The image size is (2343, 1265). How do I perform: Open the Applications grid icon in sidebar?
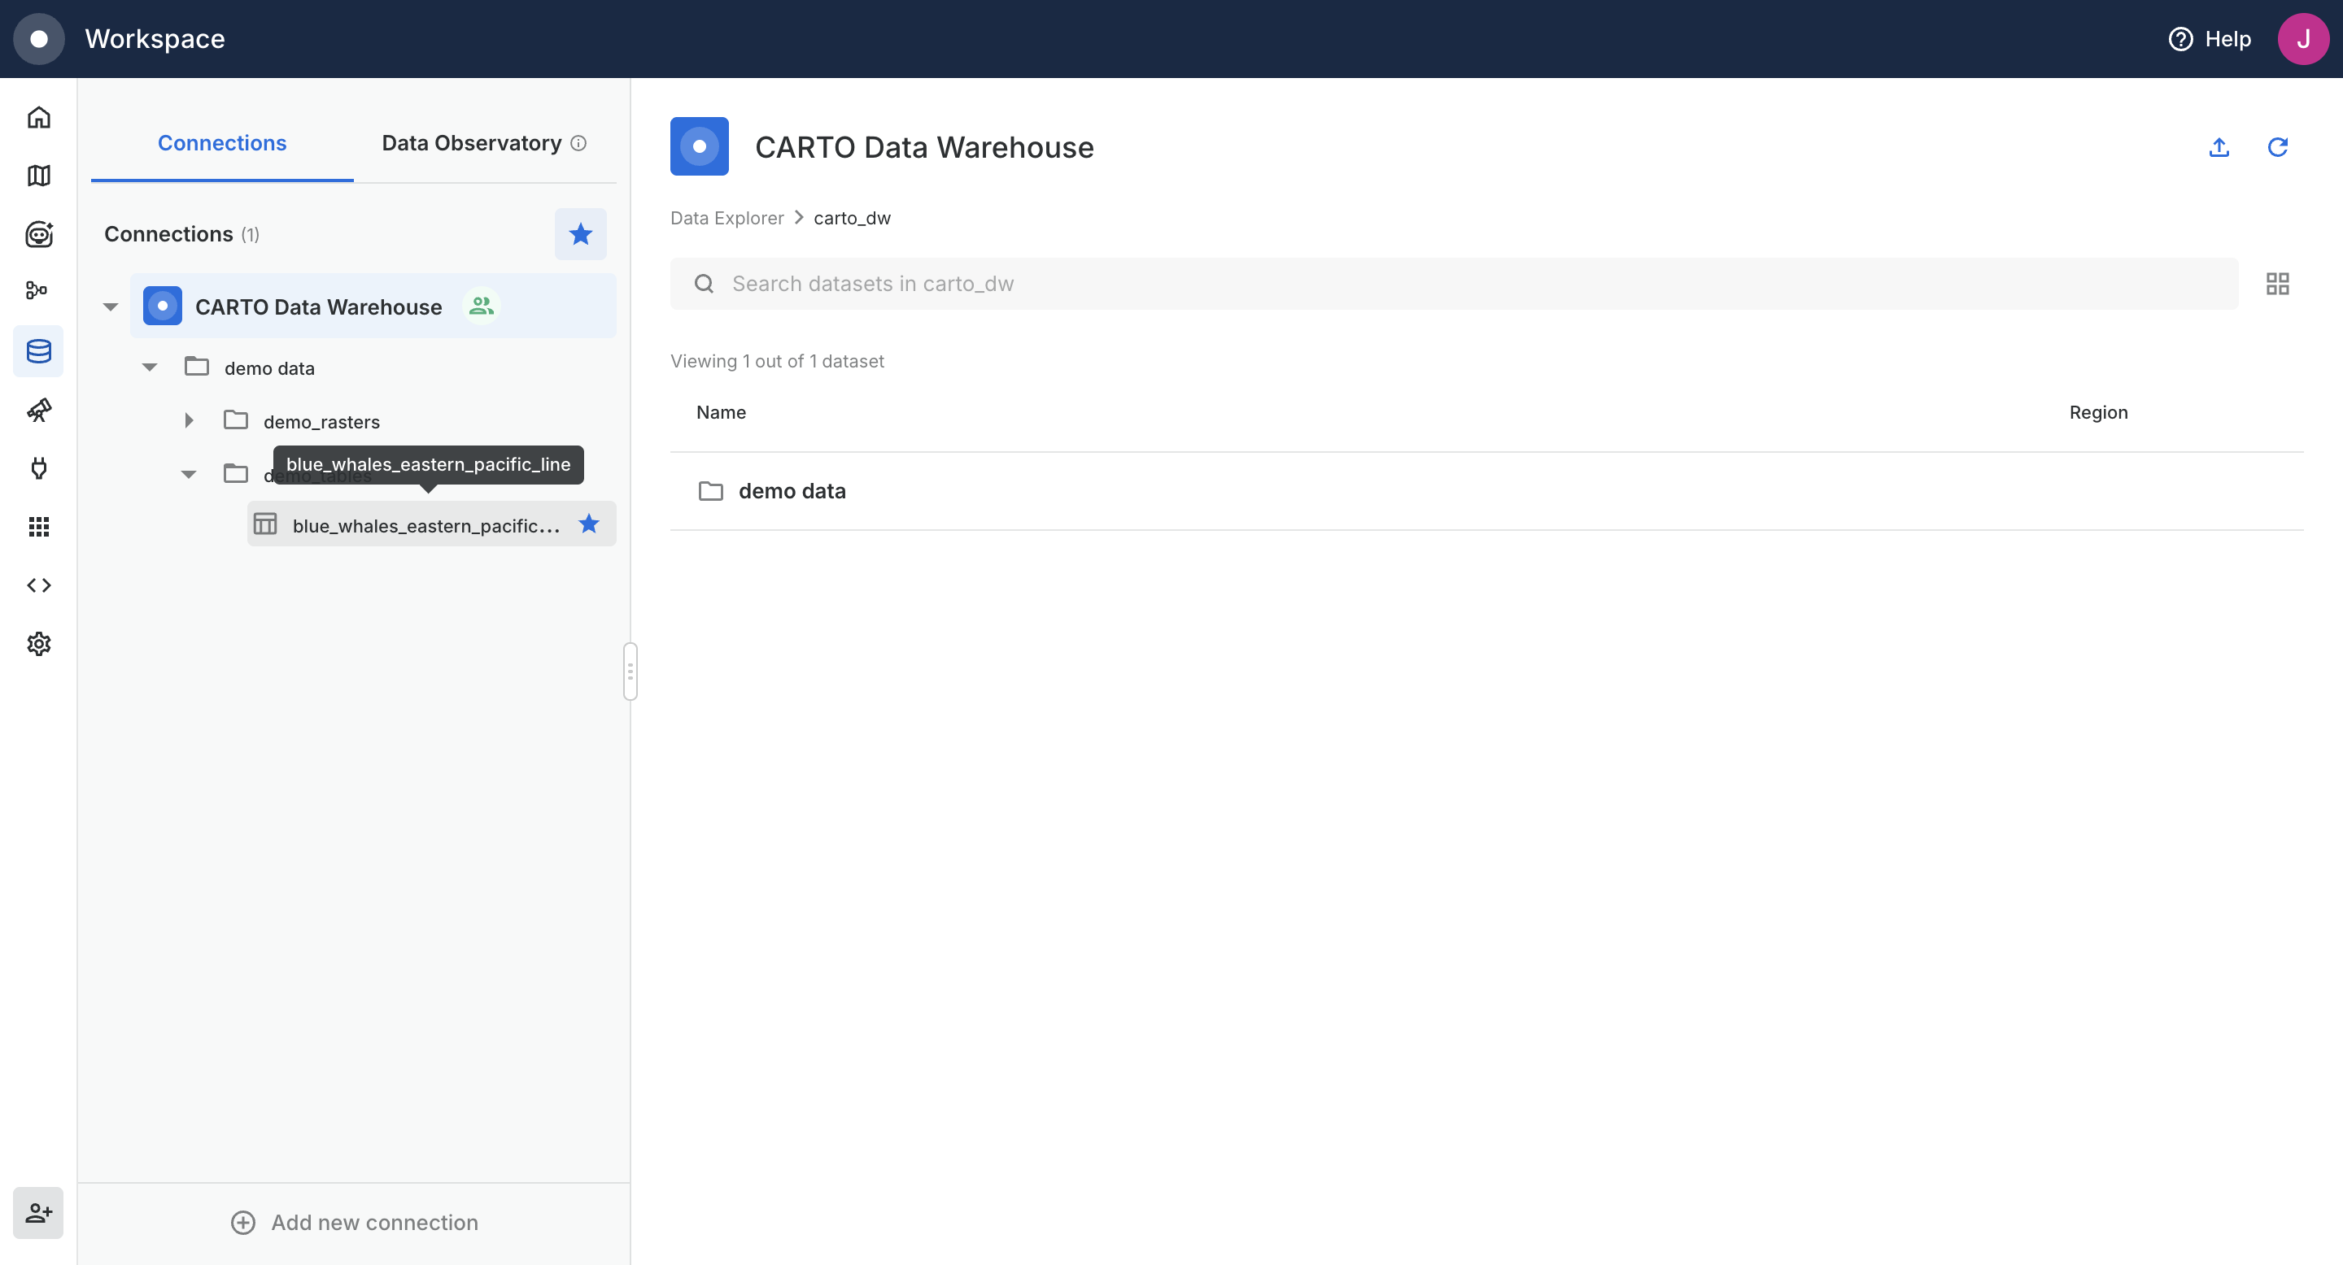click(38, 527)
